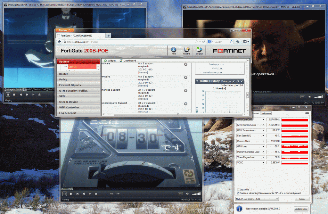
Task: Click the Close button in GPU-Z
Action: point(302,199)
